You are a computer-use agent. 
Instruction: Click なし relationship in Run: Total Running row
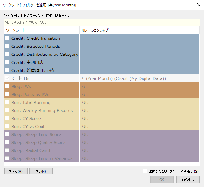(85, 103)
